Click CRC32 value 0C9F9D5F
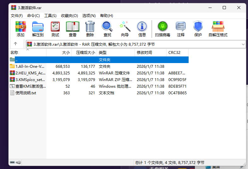The height and width of the screenshot is (169, 248). [x=177, y=80]
